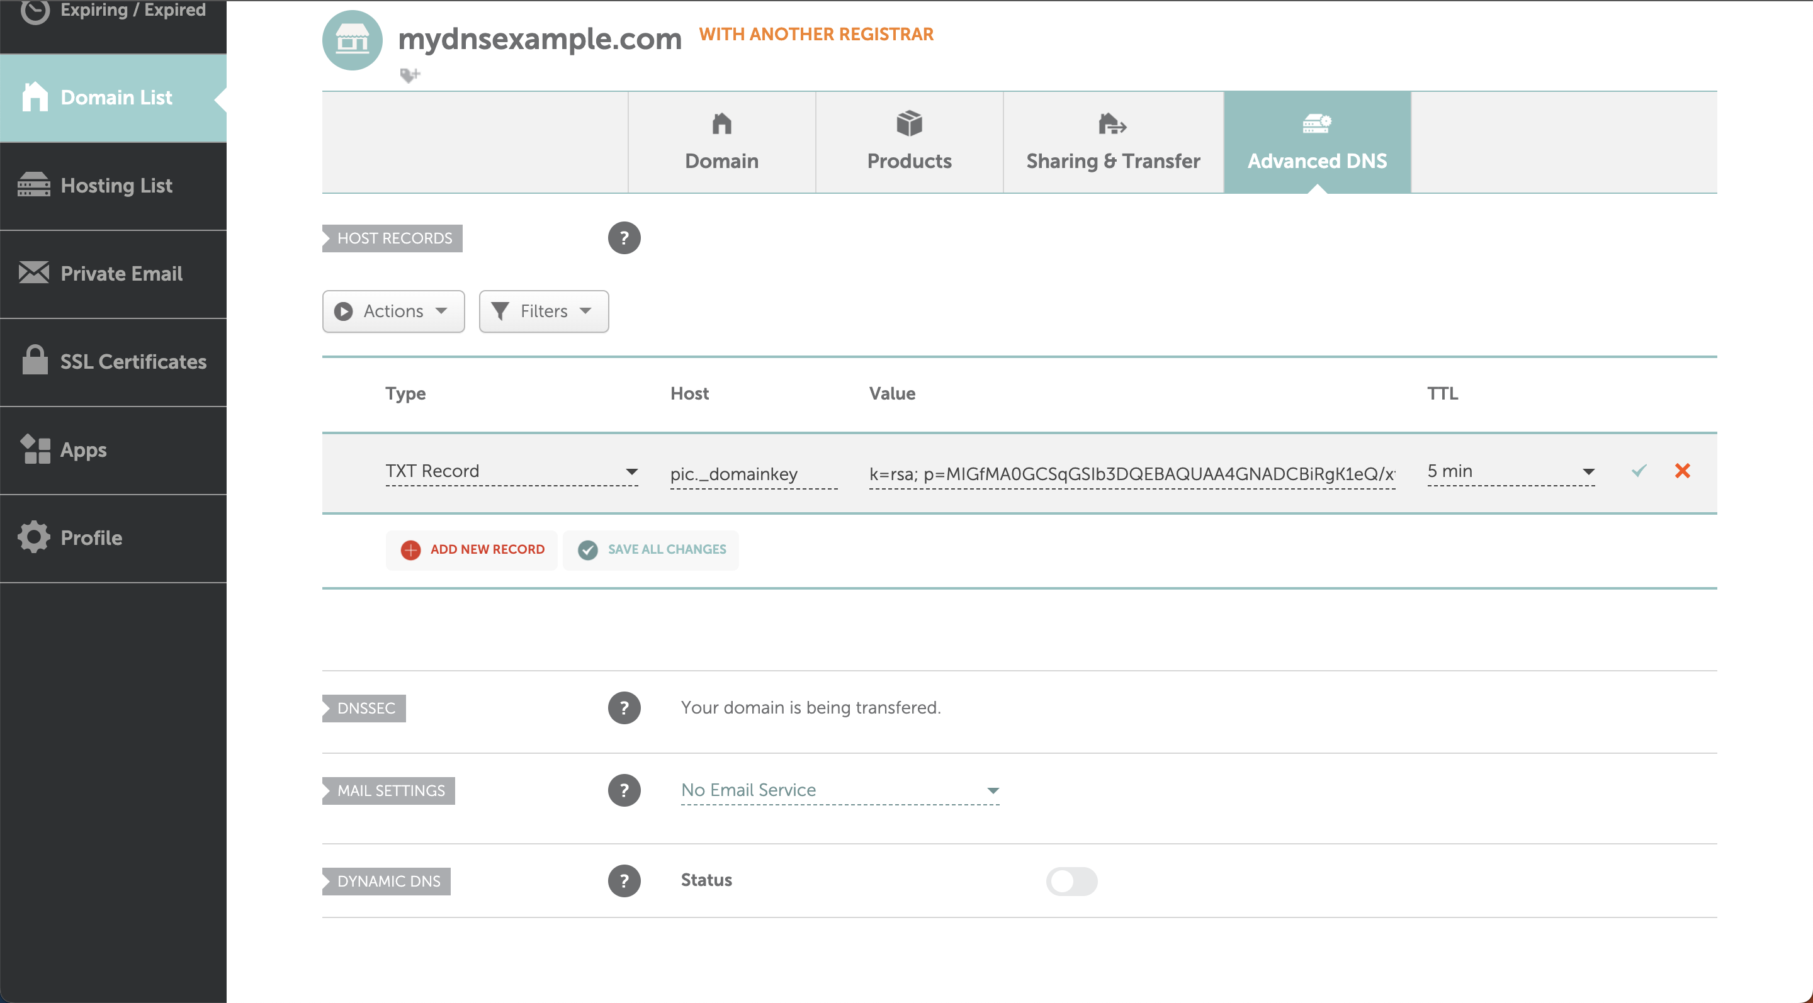The height and width of the screenshot is (1003, 1813).
Task: Open Apps in sidebar
Action: [113, 450]
